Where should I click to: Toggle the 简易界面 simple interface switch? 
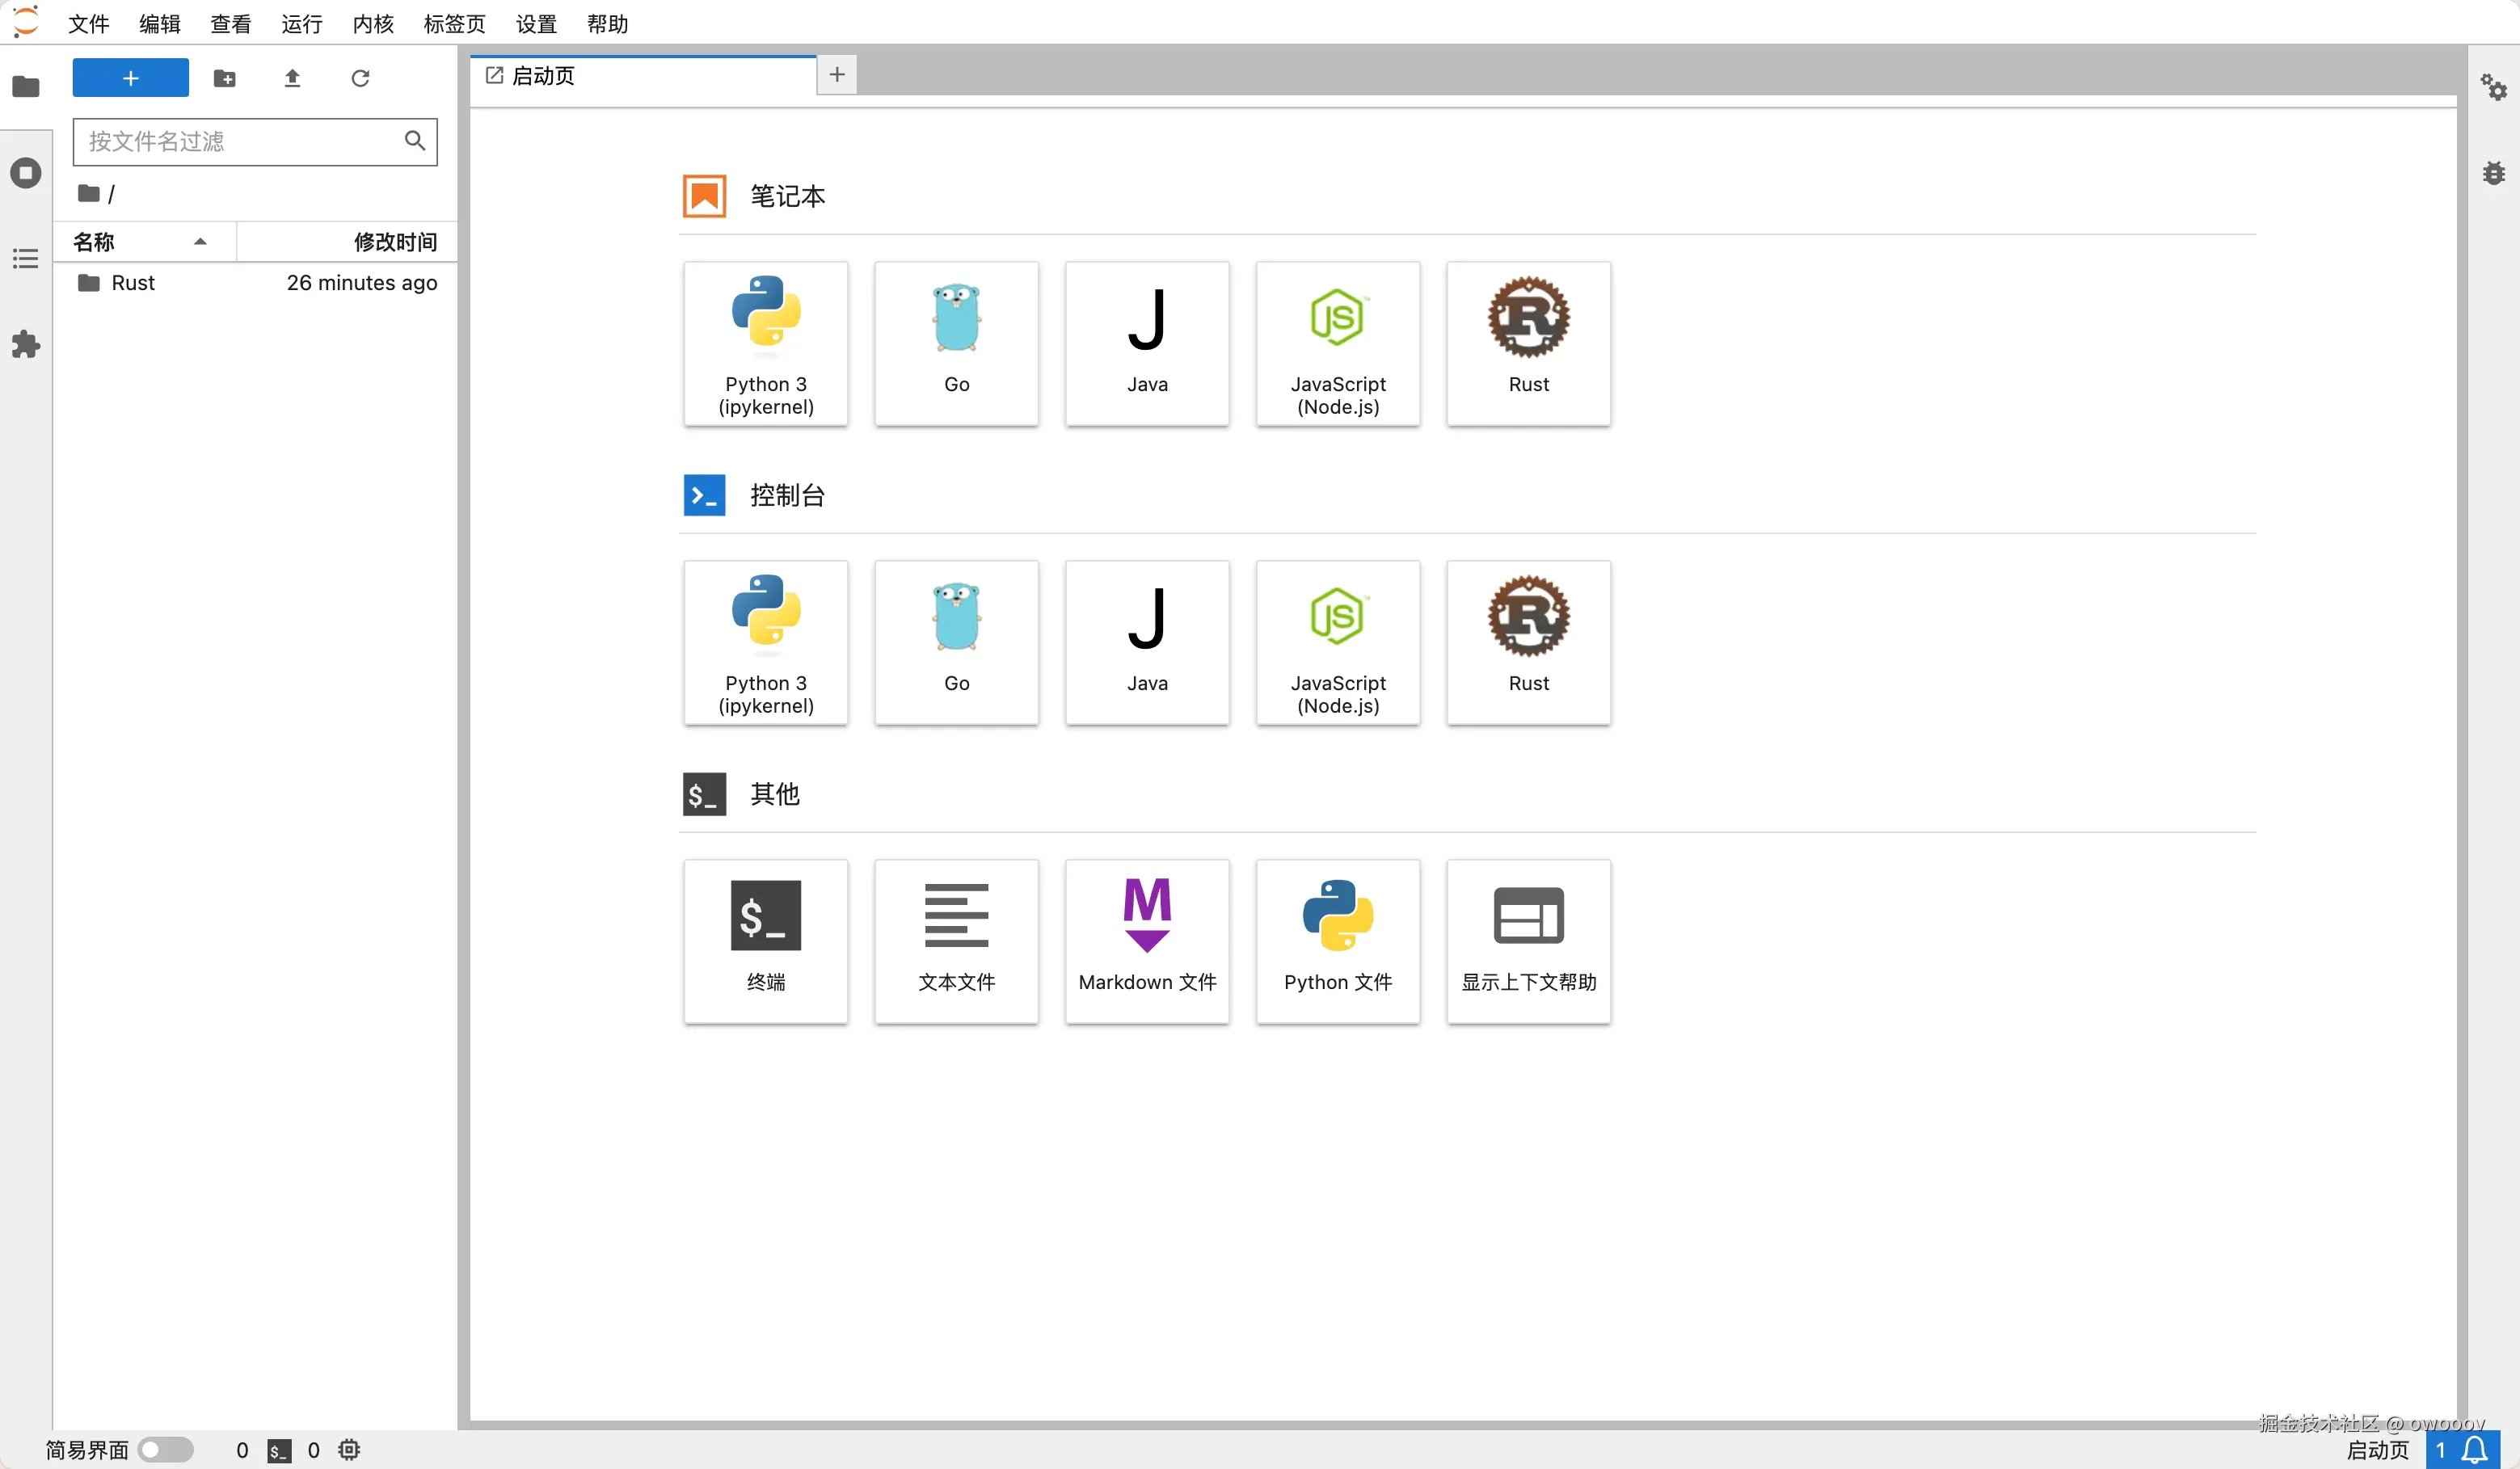click(166, 1449)
